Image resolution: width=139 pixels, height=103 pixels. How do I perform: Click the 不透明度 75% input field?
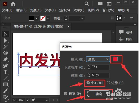(100, 67)
